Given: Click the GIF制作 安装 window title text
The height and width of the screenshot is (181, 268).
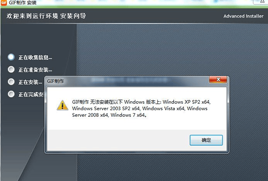Looking at the screenshot, I should tap(23, 3).
